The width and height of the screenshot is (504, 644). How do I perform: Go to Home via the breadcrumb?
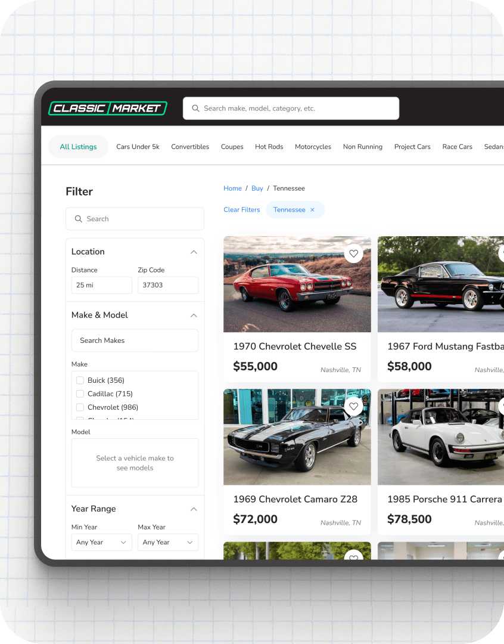[232, 188]
